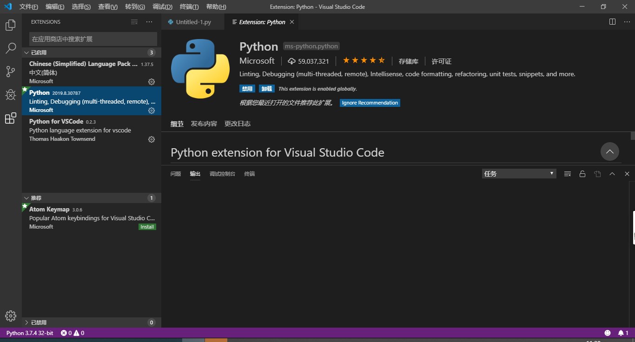Click in extensions marketplace search field
Image resolution: width=635 pixels, height=342 pixels.
pos(93,39)
